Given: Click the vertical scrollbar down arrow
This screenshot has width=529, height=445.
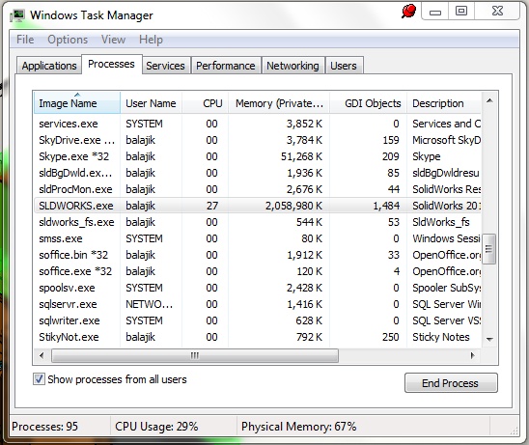Looking at the screenshot, I should [489, 339].
